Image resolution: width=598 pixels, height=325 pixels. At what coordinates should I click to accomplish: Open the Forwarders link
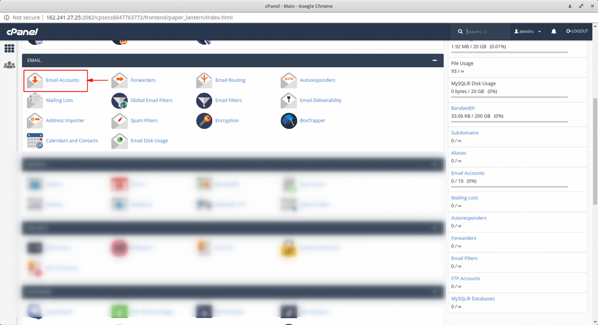point(143,80)
